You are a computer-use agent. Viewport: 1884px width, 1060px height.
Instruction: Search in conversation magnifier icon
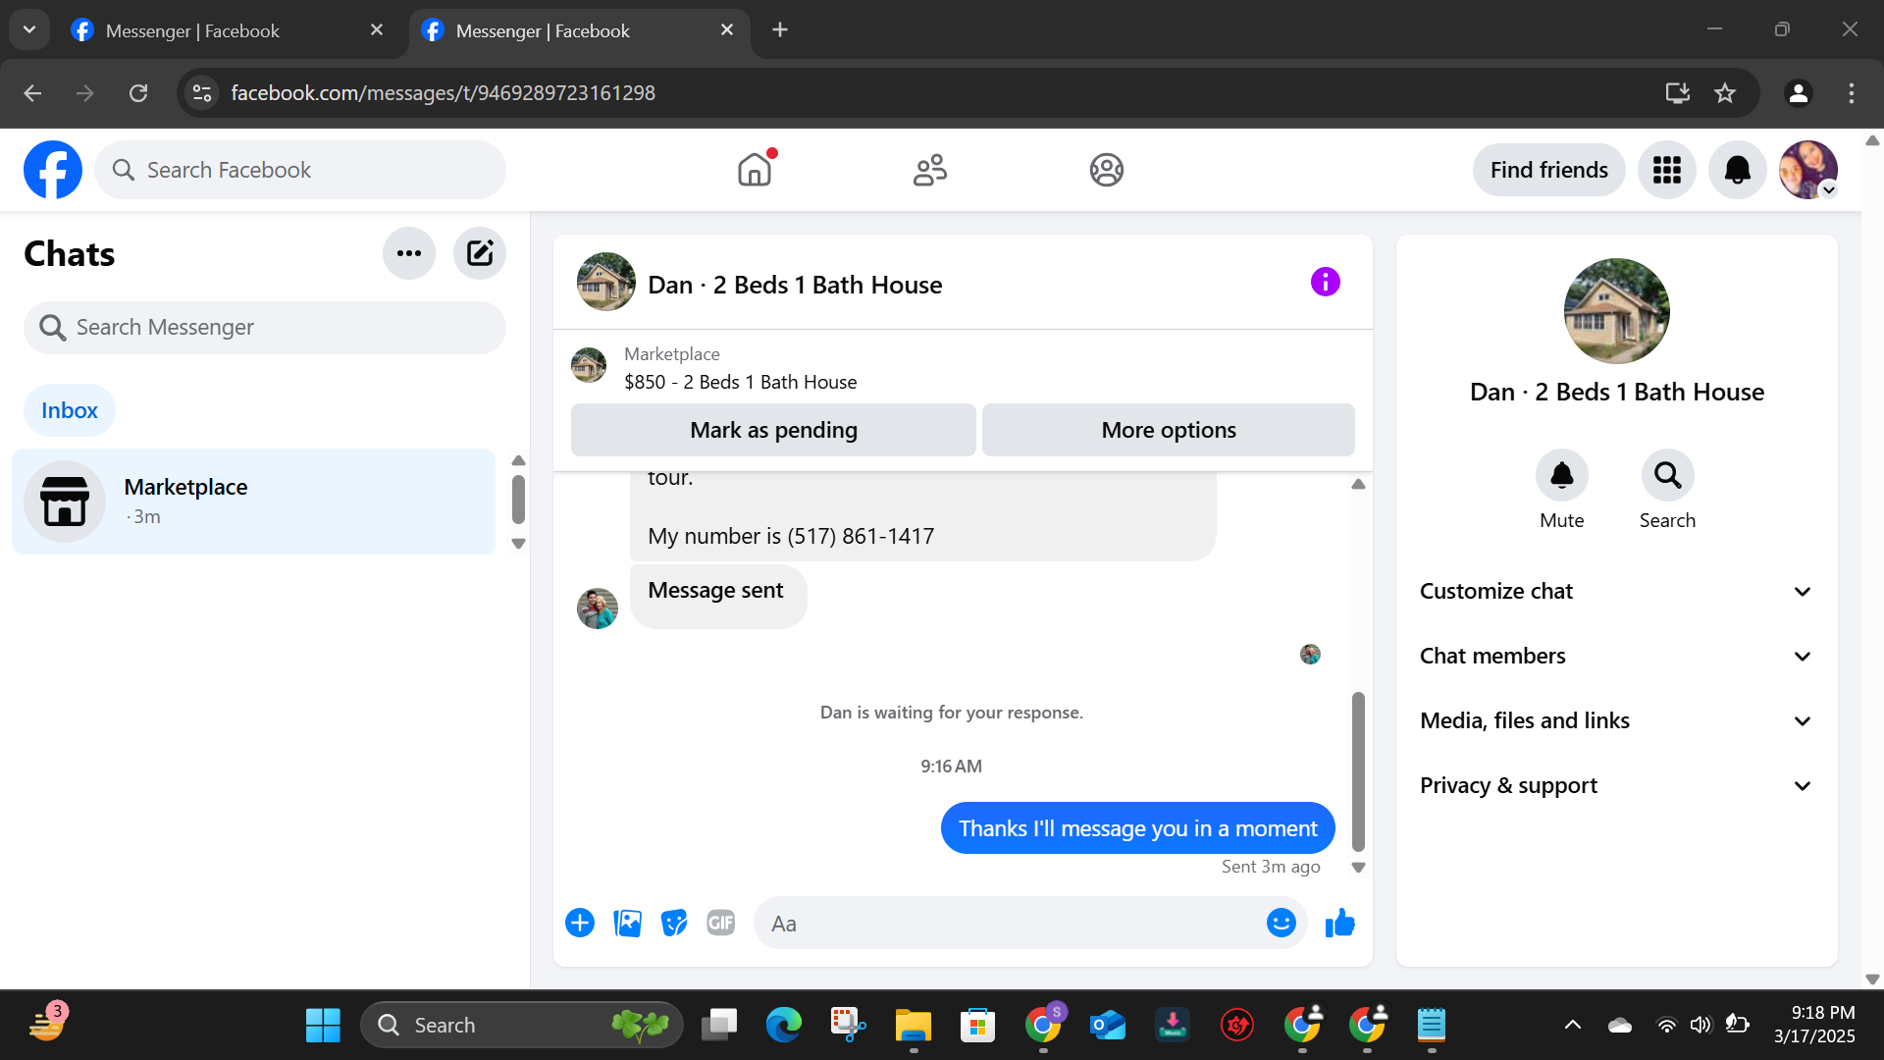coord(1668,476)
